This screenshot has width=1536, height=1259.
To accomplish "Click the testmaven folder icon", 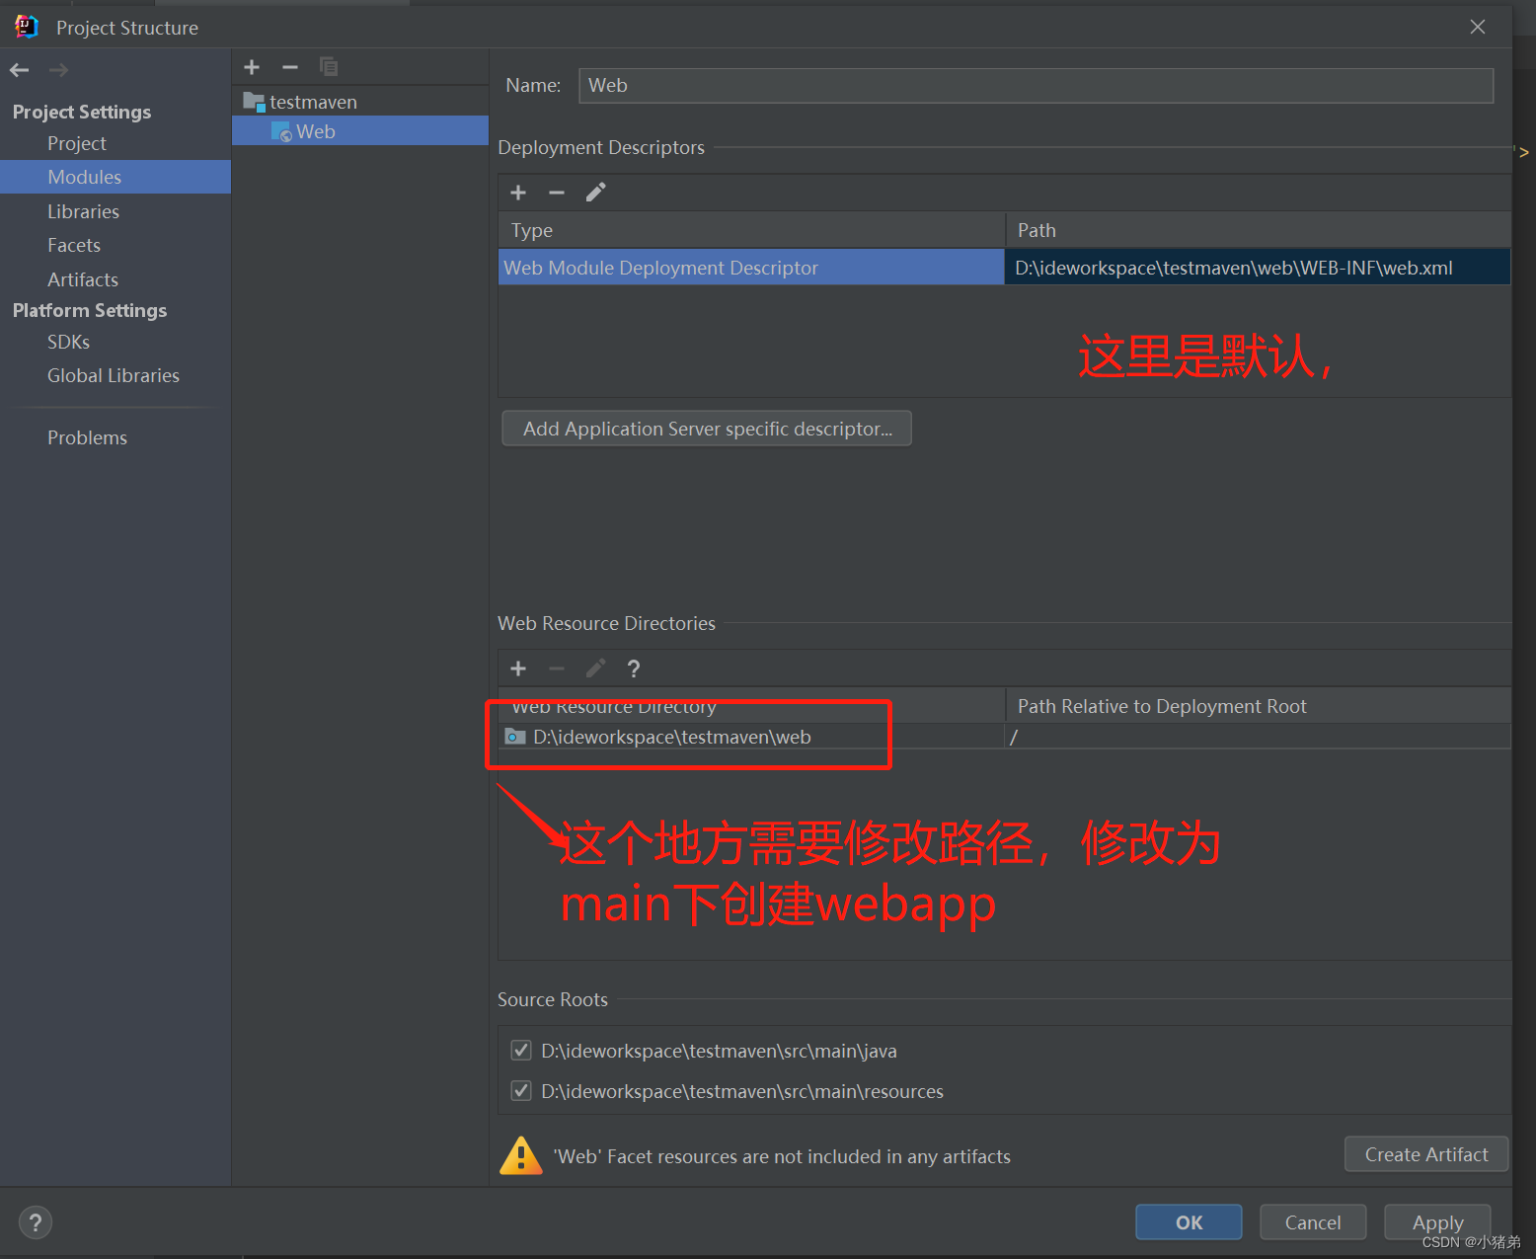I will pyautogui.click(x=254, y=102).
